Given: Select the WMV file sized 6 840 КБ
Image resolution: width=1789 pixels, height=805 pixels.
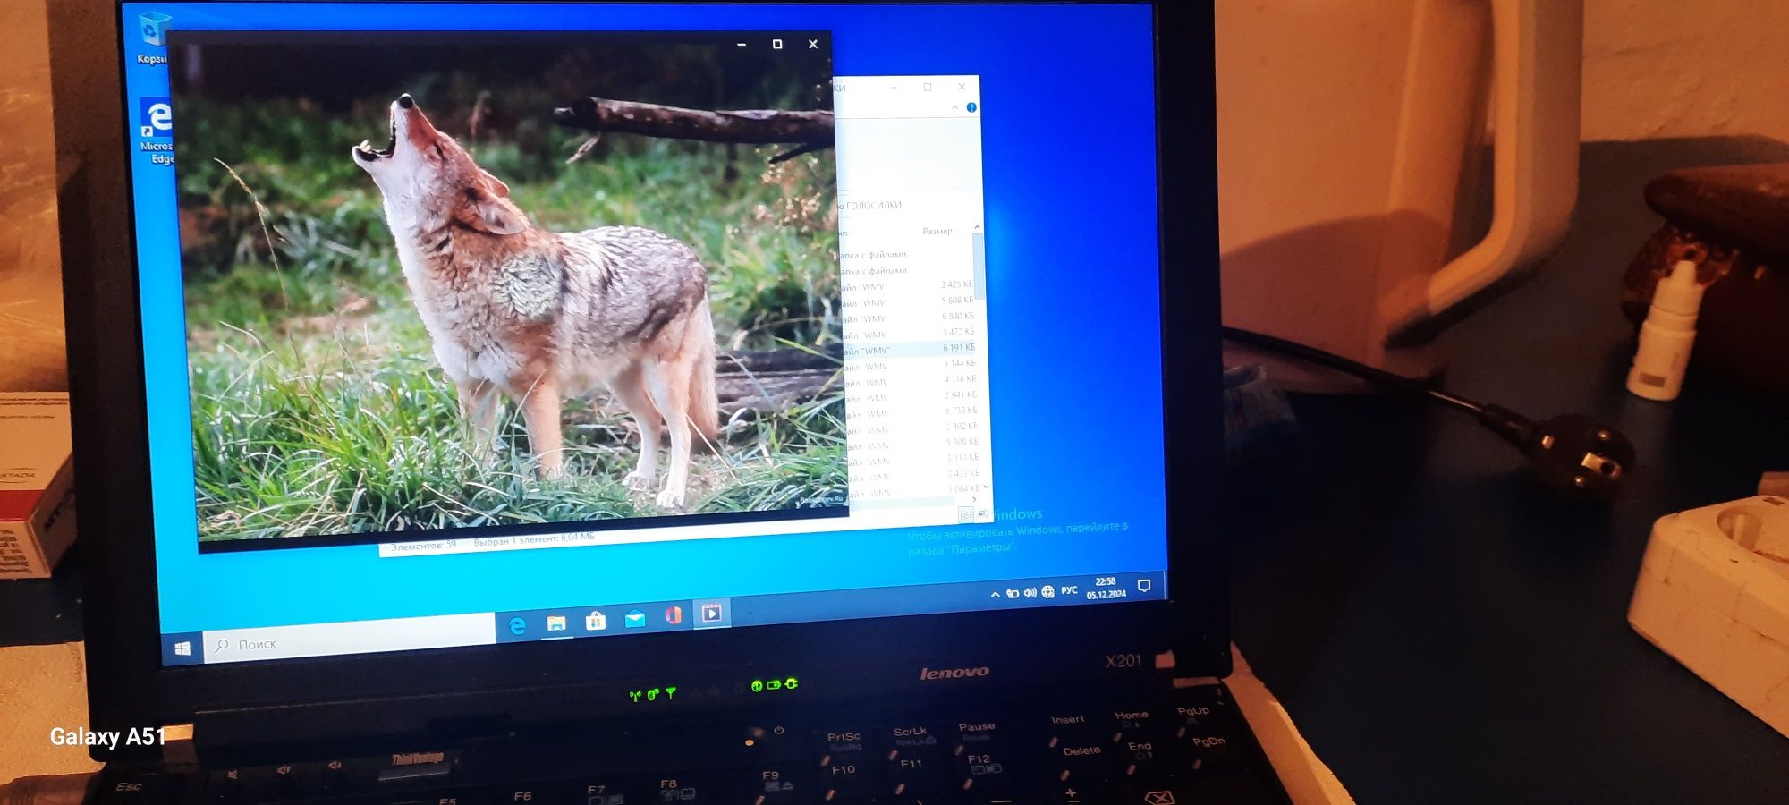Looking at the screenshot, I should click(x=908, y=318).
